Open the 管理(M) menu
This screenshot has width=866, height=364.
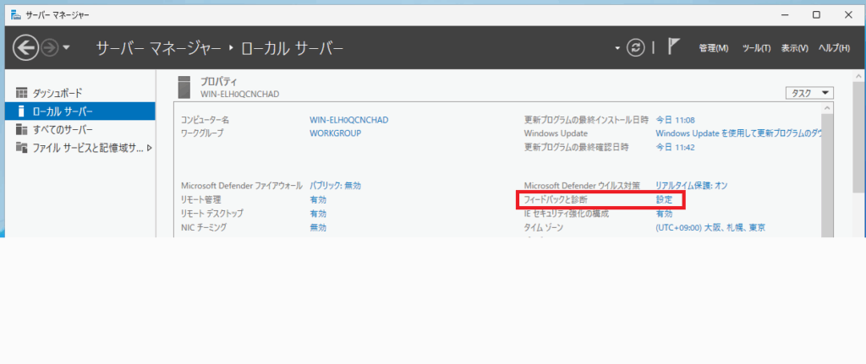click(713, 49)
